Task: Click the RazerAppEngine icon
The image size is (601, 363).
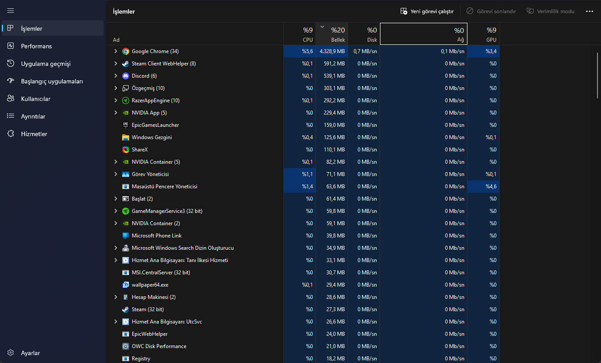Action: 126,101
